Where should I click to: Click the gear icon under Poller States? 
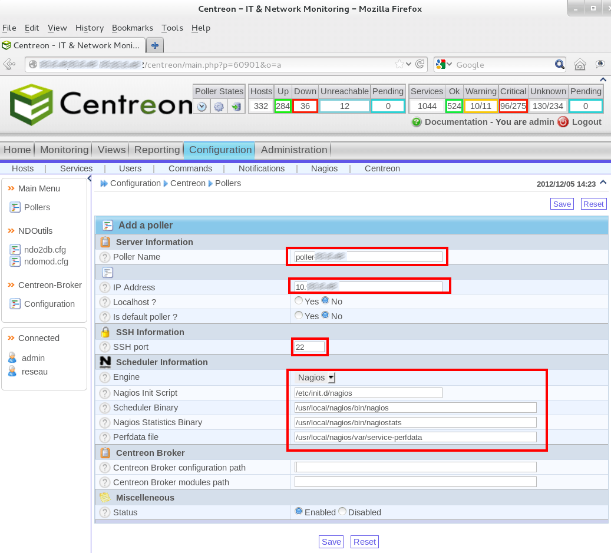click(217, 106)
